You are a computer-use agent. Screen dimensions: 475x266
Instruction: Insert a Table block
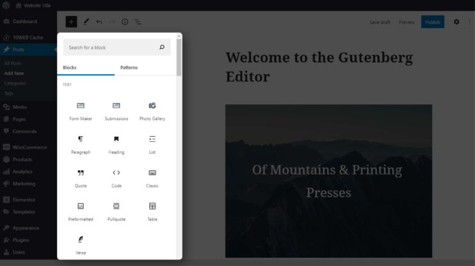[x=152, y=212]
